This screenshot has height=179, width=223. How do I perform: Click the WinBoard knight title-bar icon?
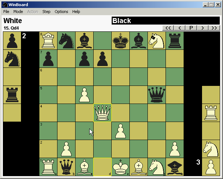pyautogui.click(x=5, y=5)
